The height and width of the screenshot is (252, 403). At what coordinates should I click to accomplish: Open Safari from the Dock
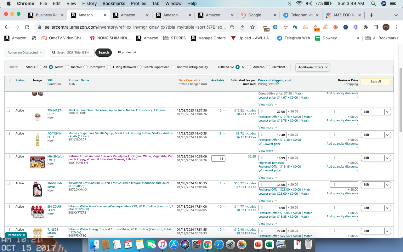click(x=219, y=244)
